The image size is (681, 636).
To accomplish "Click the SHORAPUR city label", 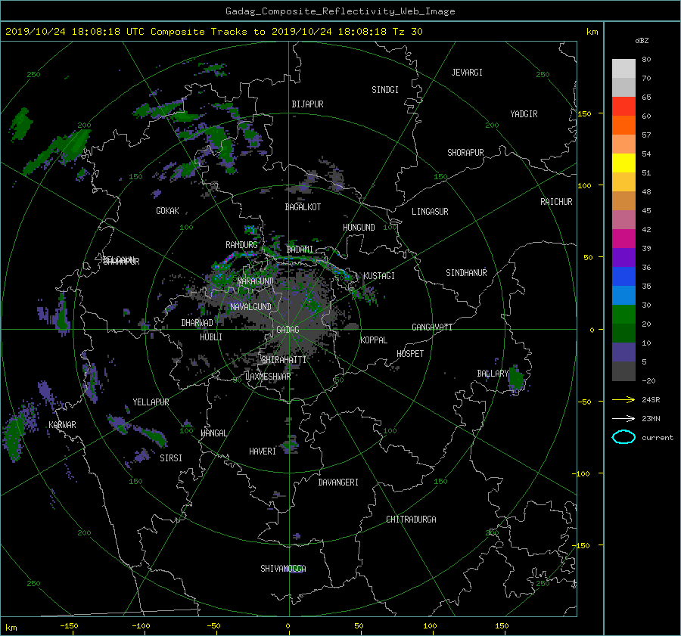I will [x=465, y=152].
